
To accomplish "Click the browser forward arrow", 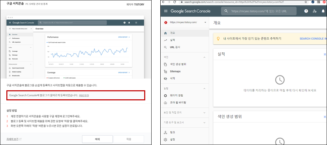I will [168, 2].
